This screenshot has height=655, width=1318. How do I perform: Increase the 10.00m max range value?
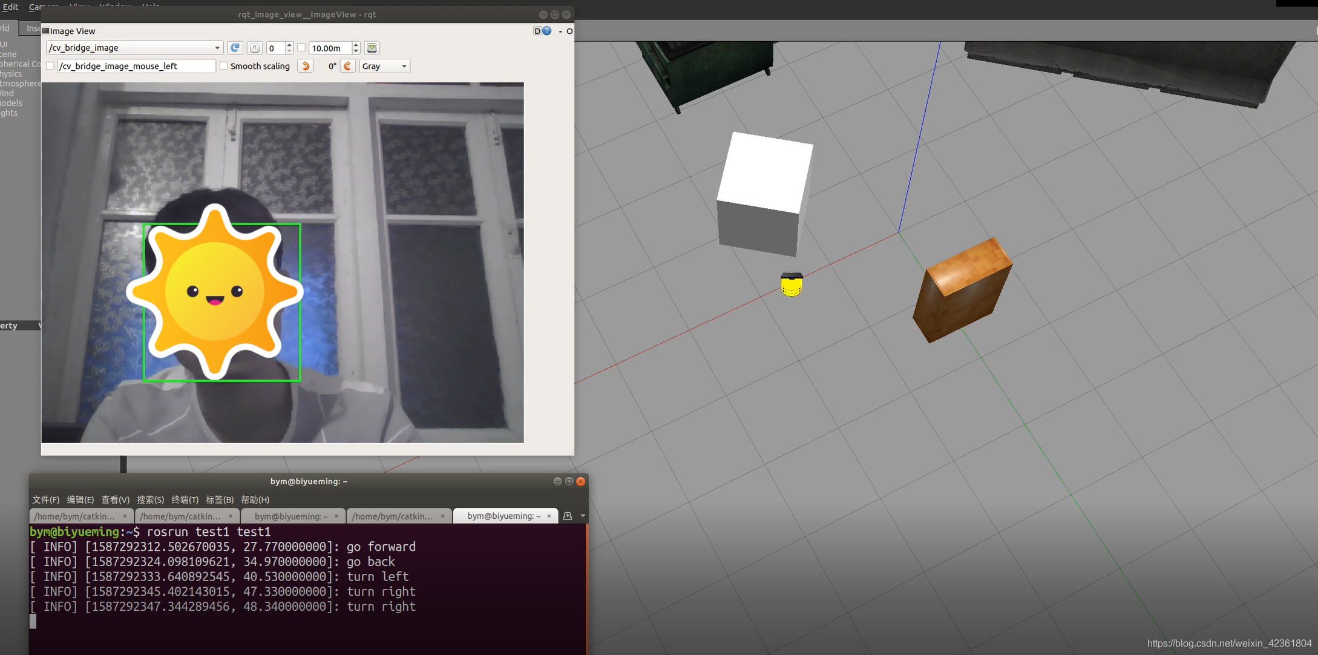pos(356,45)
